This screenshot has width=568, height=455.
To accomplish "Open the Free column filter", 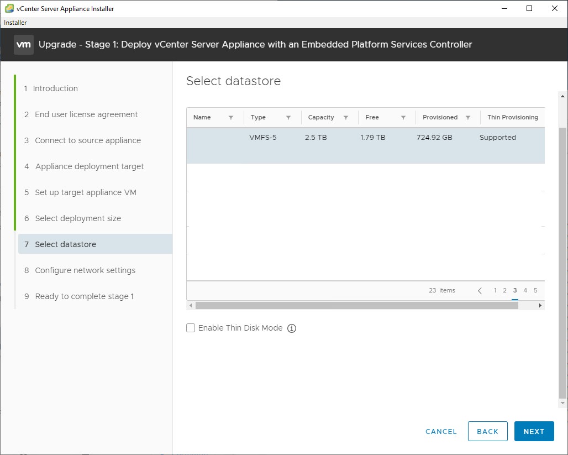I will coord(403,117).
